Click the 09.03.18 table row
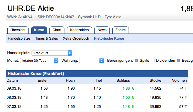Viewport: 193px width, 112px height. click(97, 88)
